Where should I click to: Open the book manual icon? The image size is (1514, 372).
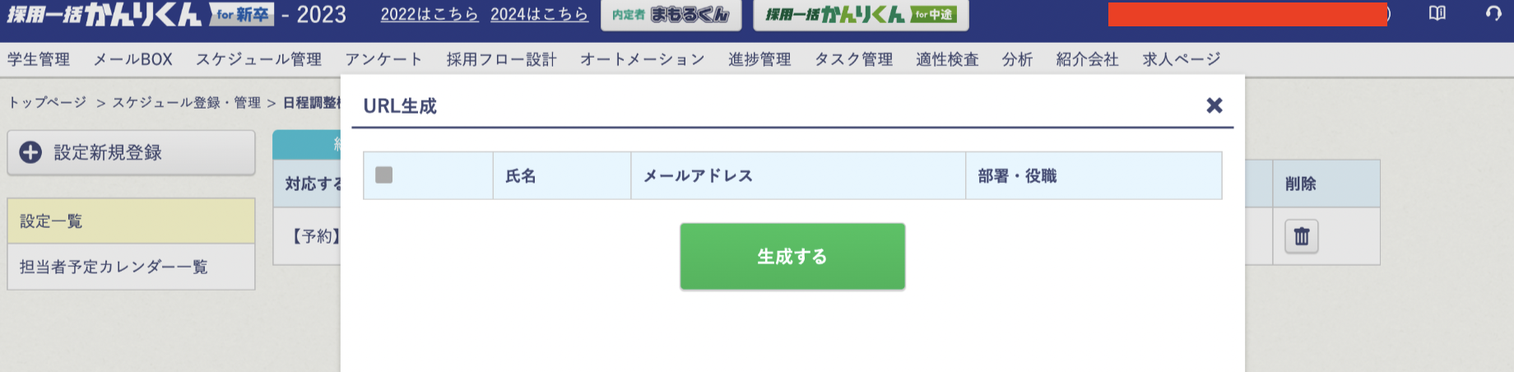[1437, 14]
